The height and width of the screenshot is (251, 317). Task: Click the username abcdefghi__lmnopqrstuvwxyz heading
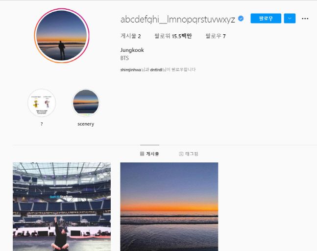178,20
